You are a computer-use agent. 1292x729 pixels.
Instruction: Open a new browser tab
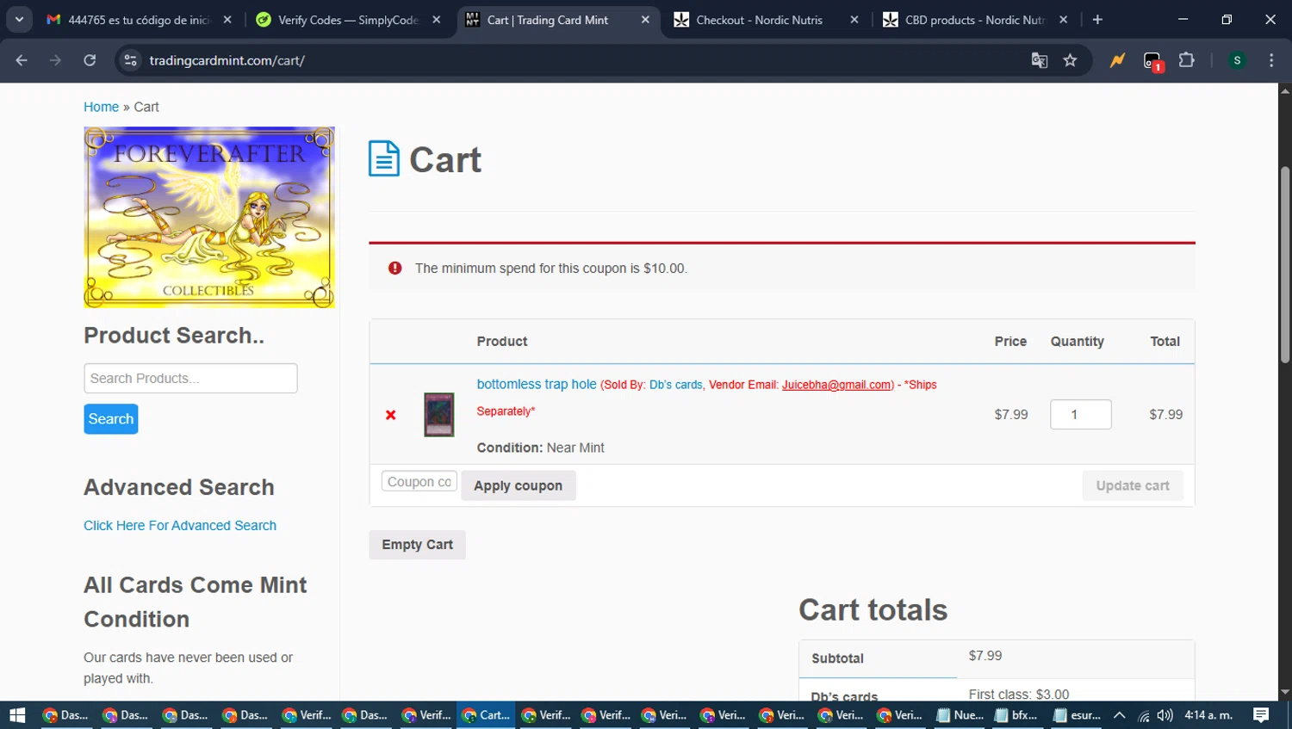[x=1097, y=20]
